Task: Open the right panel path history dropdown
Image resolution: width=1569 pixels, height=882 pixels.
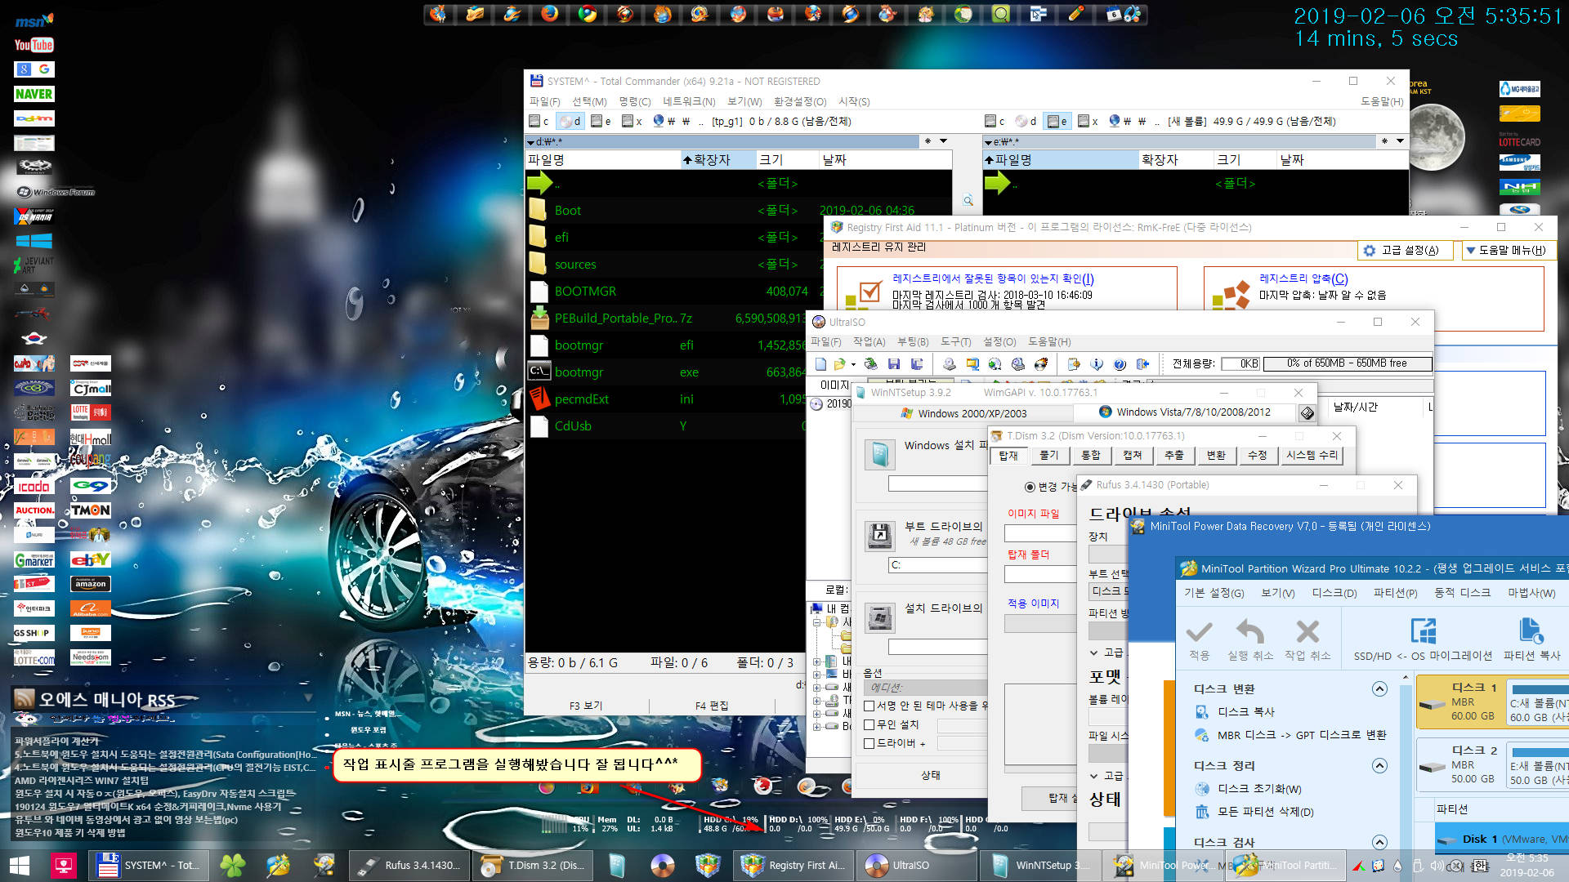Action: point(1400,141)
